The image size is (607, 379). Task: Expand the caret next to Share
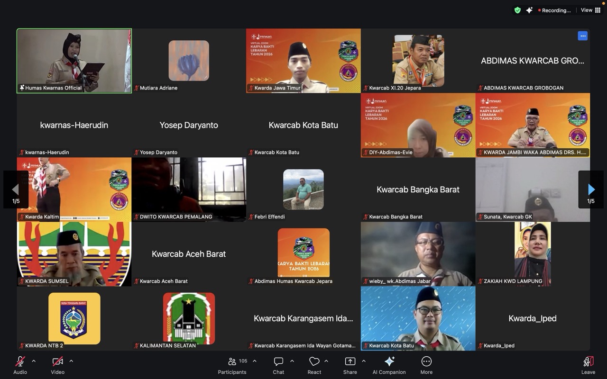tap(364, 361)
